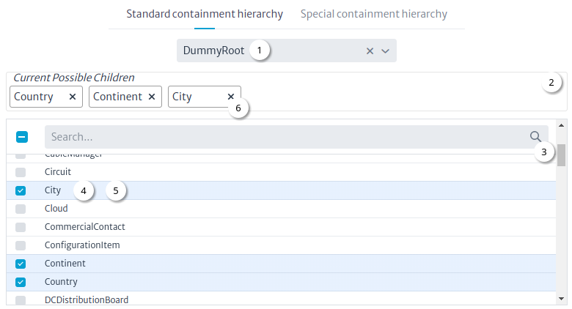
Task: Switch to Standard containment hierarchy tab
Action: point(205,14)
